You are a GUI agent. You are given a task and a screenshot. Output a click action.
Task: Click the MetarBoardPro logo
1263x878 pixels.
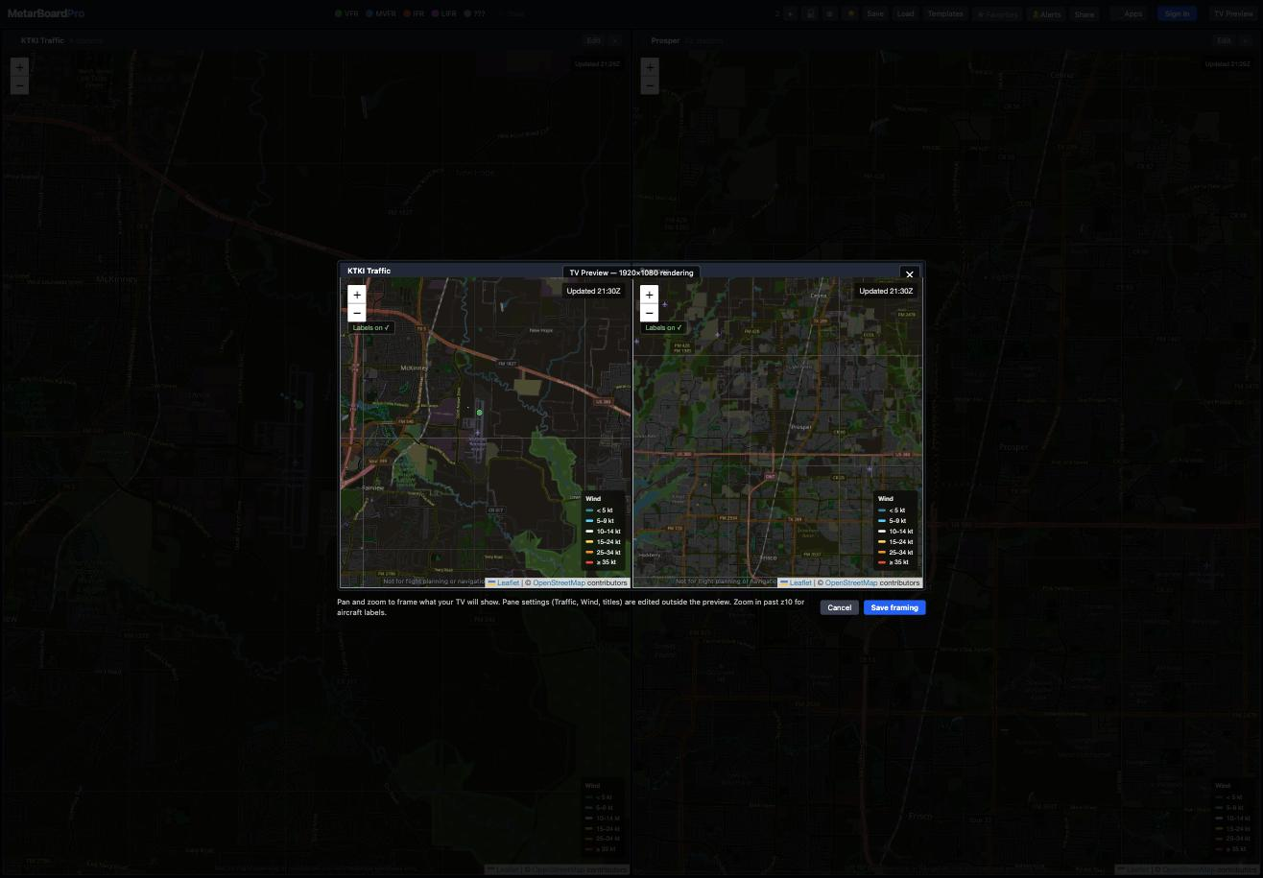46,13
